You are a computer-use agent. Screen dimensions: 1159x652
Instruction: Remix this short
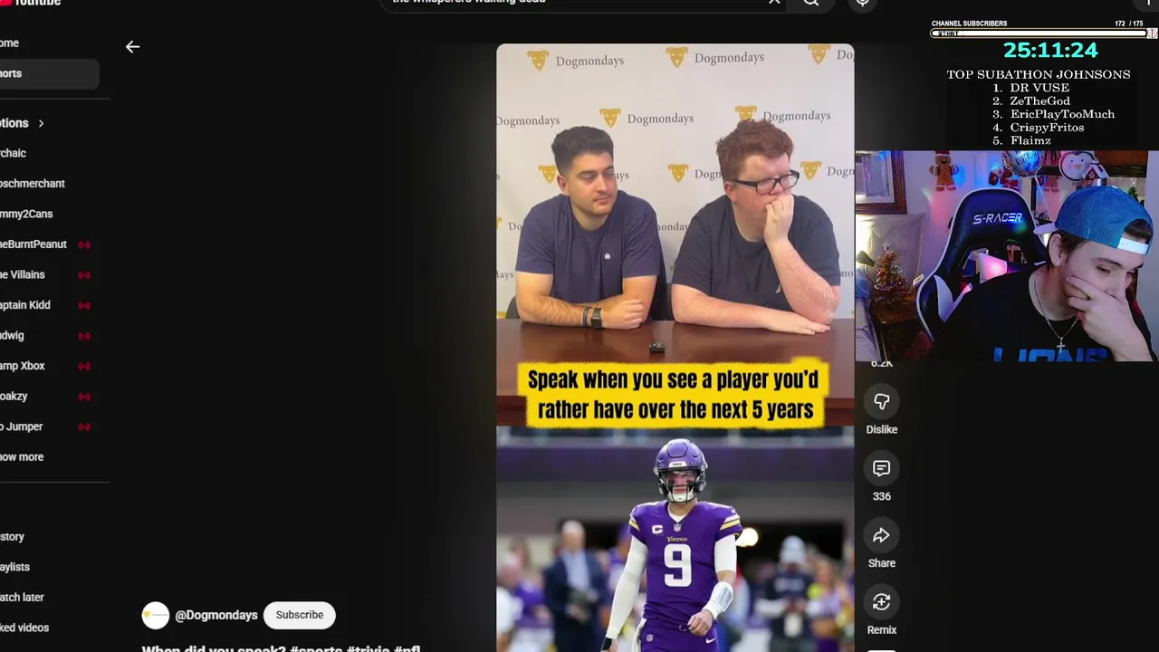881,602
